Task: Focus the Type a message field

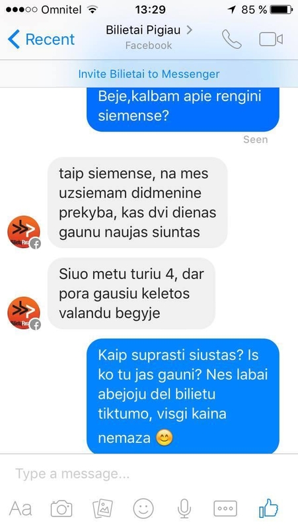Action: (149, 473)
